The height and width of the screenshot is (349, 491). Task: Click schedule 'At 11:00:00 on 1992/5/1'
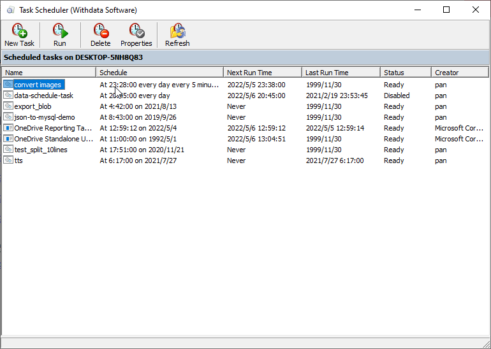[x=138, y=139]
